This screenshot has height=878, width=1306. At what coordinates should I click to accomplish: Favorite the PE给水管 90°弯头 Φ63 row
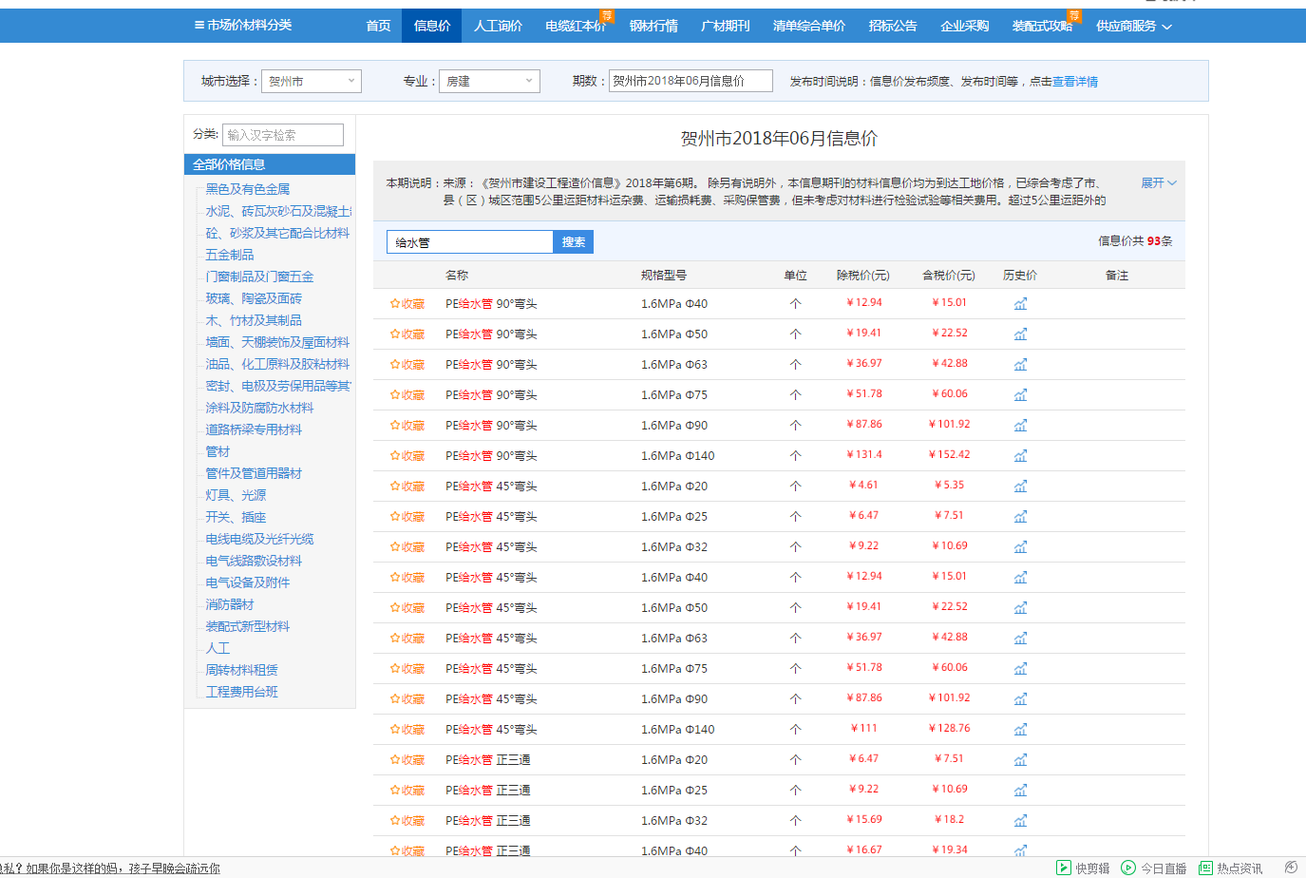tap(407, 365)
